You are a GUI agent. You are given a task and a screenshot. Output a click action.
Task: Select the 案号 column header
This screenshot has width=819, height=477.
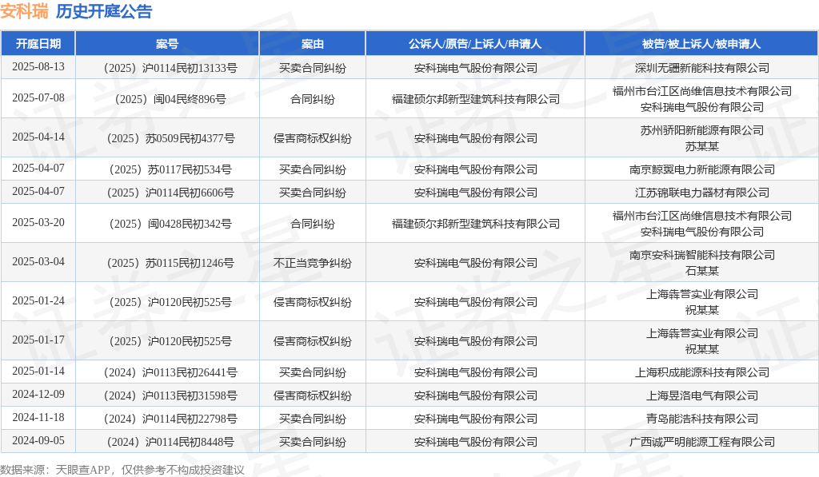[167, 44]
